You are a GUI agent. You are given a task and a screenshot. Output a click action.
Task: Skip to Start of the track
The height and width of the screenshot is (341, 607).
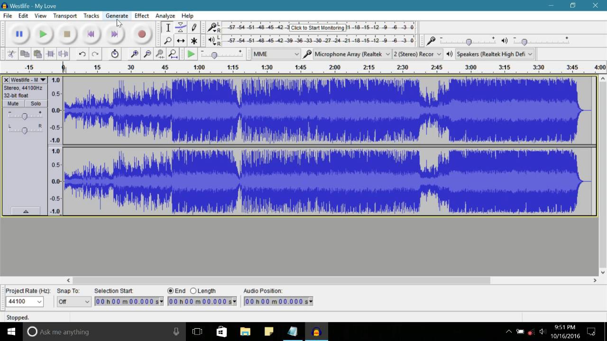(91, 34)
